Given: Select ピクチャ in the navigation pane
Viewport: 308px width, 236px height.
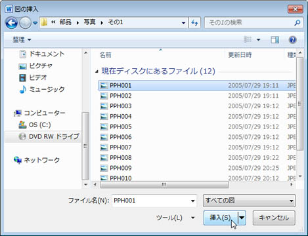Looking at the screenshot, I should [x=35, y=66].
